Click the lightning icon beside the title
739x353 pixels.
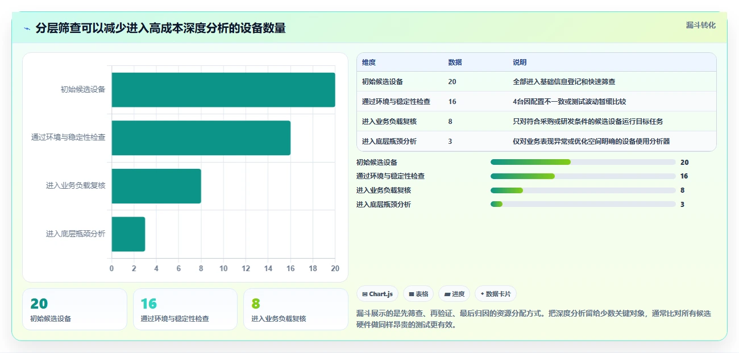click(27, 28)
